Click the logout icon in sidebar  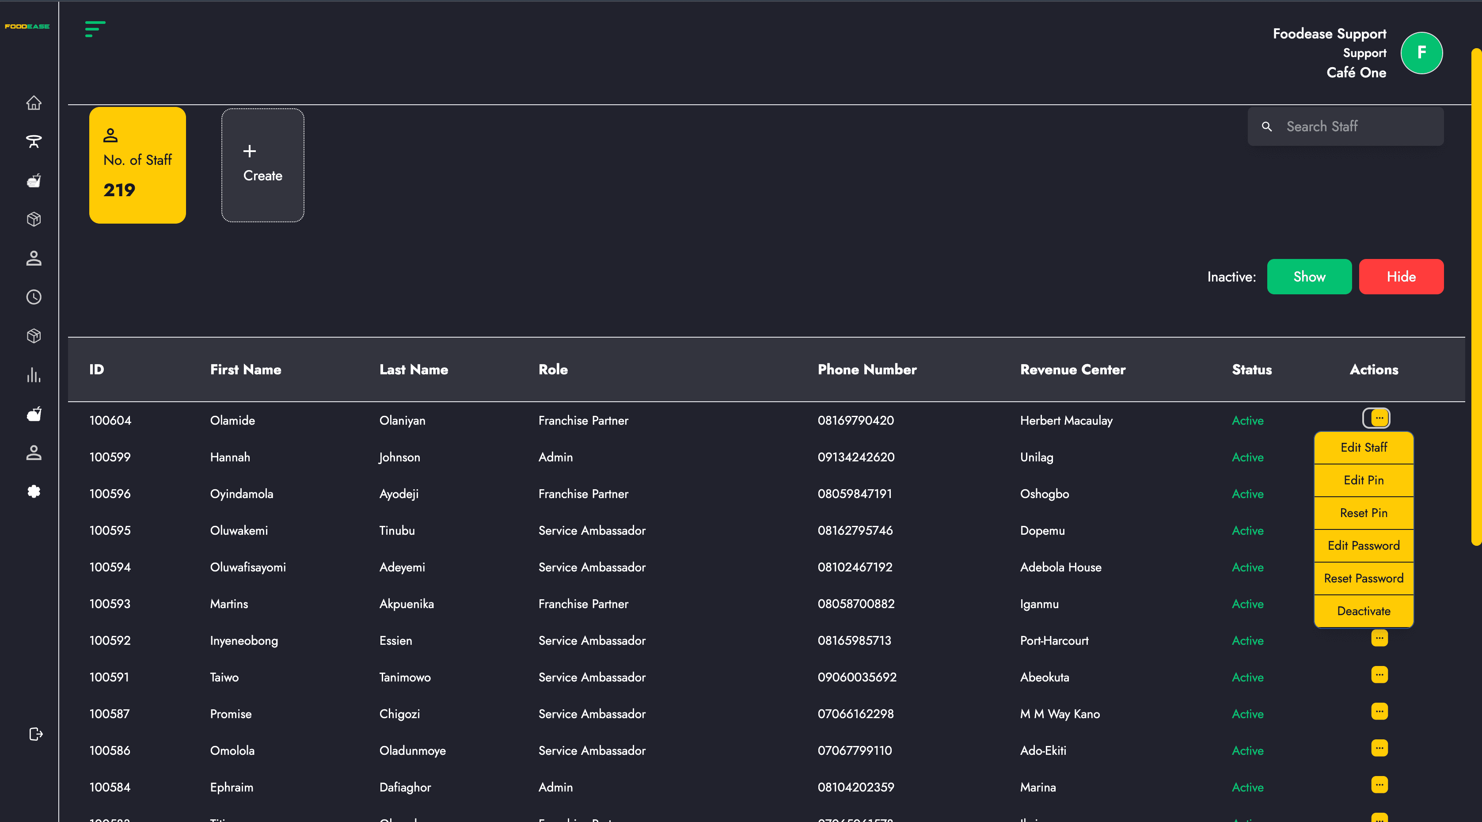(x=36, y=734)
